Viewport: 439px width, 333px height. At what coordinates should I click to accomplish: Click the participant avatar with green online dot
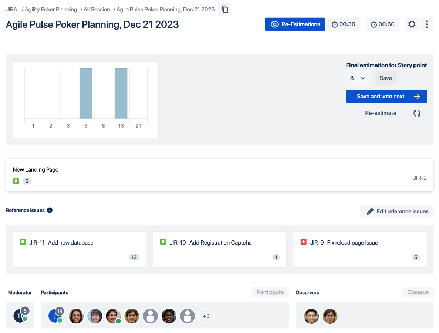(x=113, y=316)
